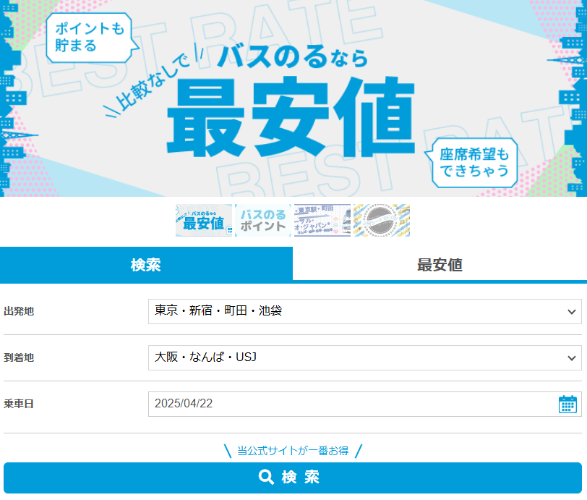The image size is (587, 500).
Task: Select the 検索 tab
Action: [x=146, y=265]
